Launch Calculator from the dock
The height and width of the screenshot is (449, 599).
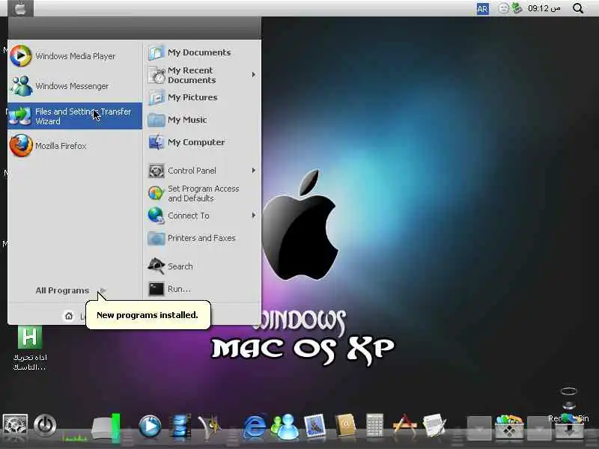coord(374,424)
